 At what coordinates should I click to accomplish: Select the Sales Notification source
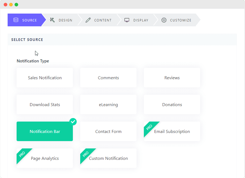coord(45,78)
